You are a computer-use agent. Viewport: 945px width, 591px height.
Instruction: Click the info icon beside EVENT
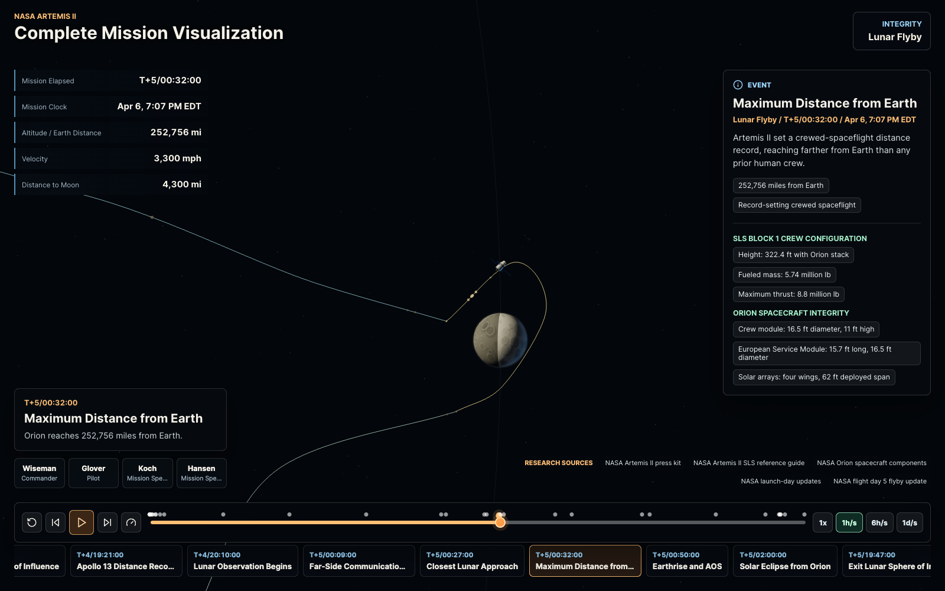tap(738, 85)
